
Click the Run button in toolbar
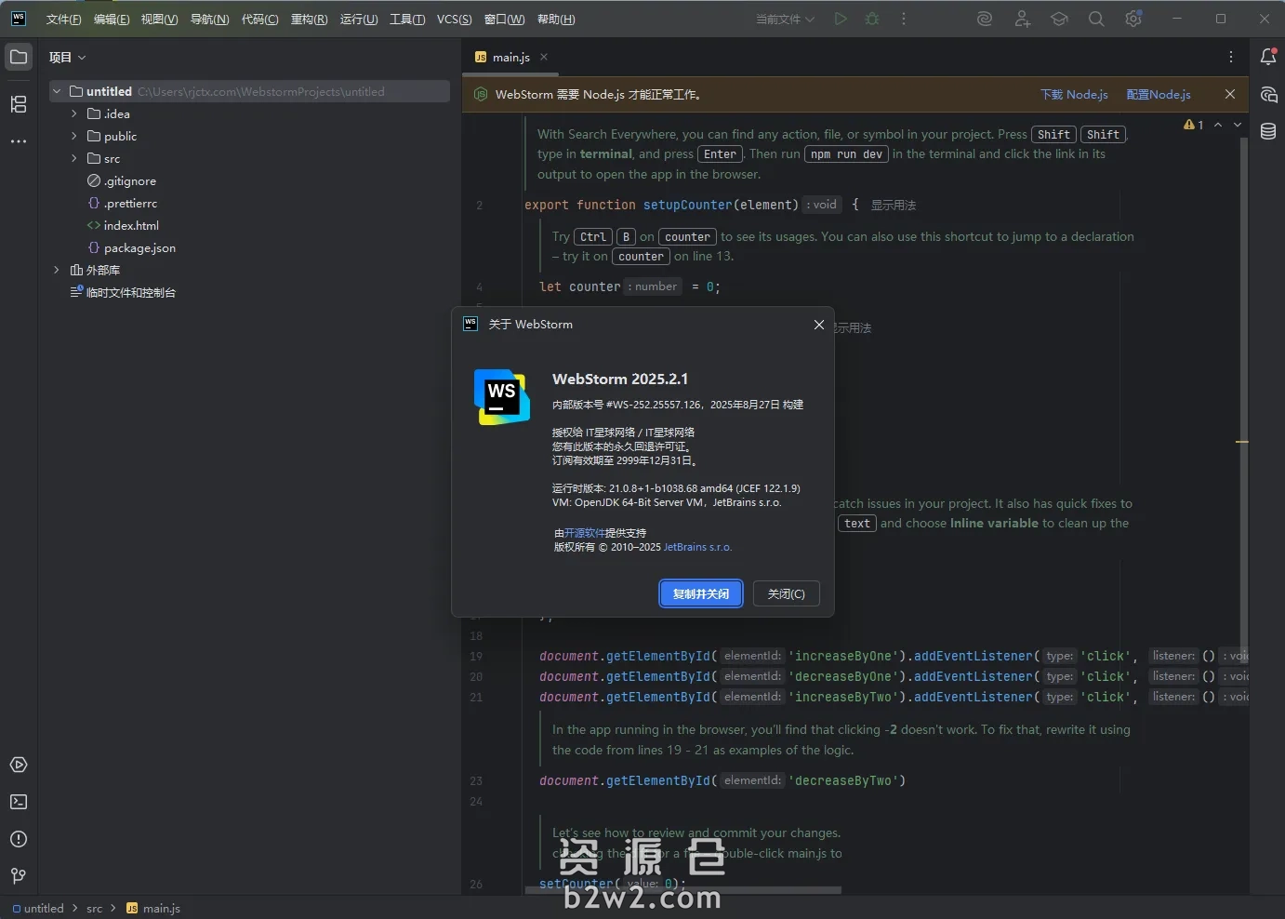tap(841, 19)
